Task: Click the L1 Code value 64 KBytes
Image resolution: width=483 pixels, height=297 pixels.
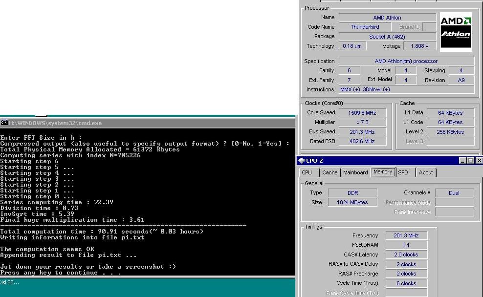Action: click(450, 122)
